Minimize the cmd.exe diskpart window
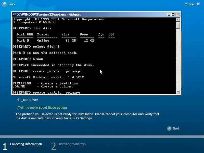The height and width of the screenshot is (153, 204). [169, 15]
